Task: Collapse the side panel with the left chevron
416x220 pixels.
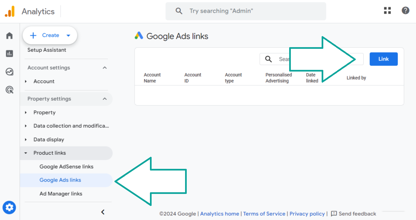Action: [x=103, y=212]
